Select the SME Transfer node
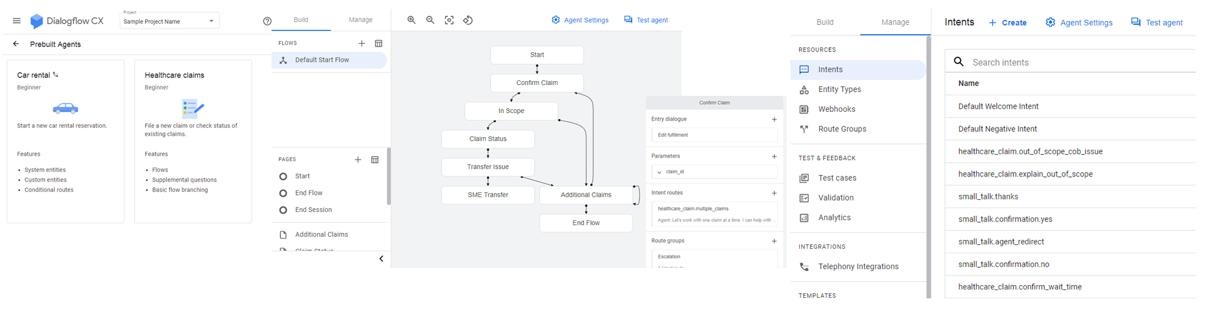The image size is (1210, 325). [488, 195]
